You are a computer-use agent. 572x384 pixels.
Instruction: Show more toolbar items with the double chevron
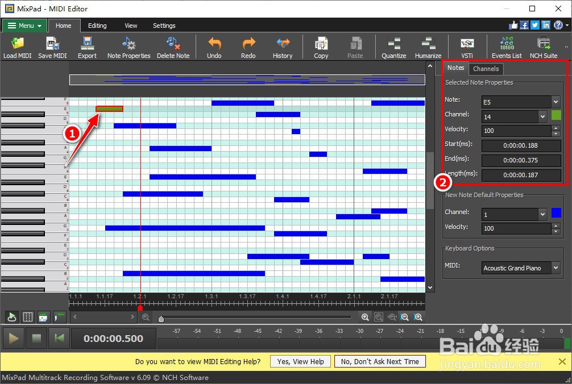pos(566,47)
